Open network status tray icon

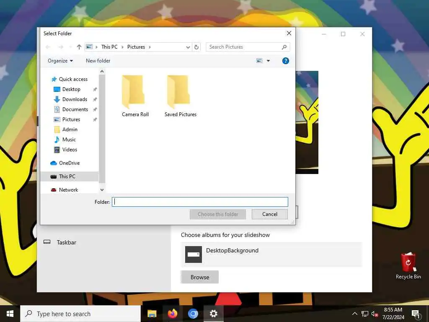[365, 314]
